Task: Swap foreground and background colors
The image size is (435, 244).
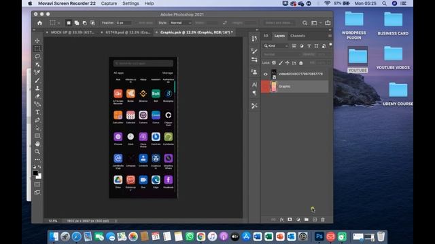Action: (39, 167)
